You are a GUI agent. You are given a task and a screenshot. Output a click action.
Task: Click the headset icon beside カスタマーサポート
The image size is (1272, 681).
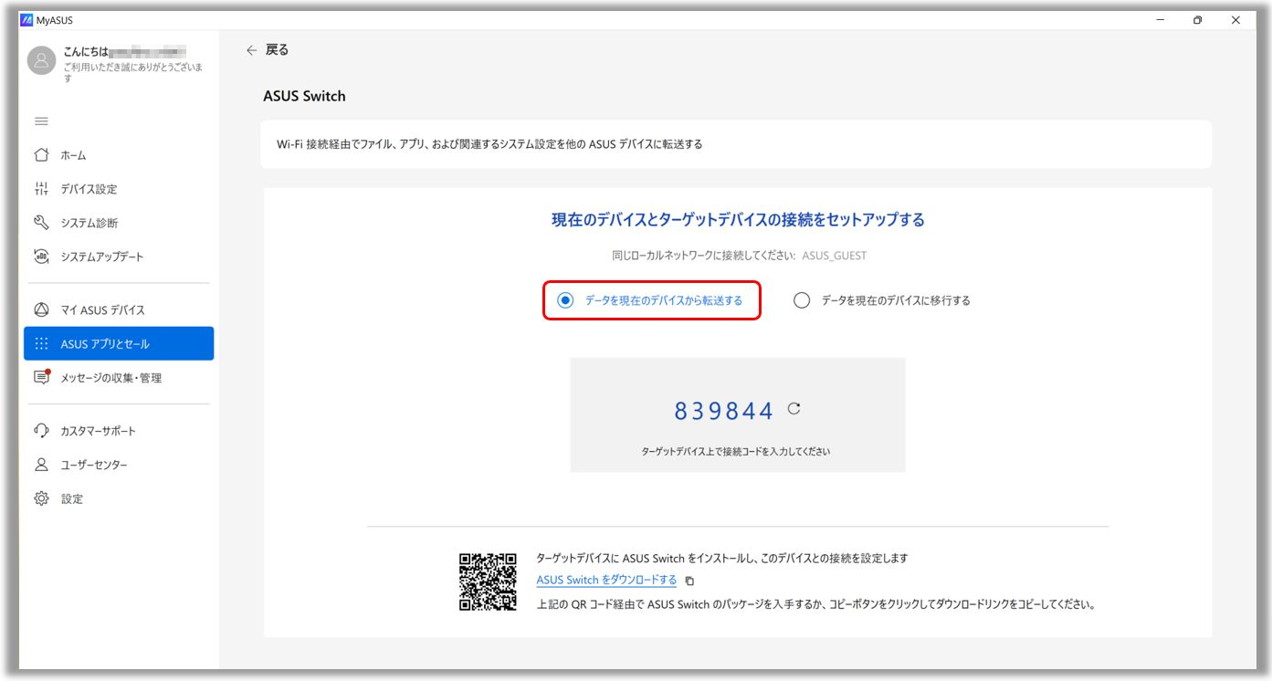[x=41, y=431]
